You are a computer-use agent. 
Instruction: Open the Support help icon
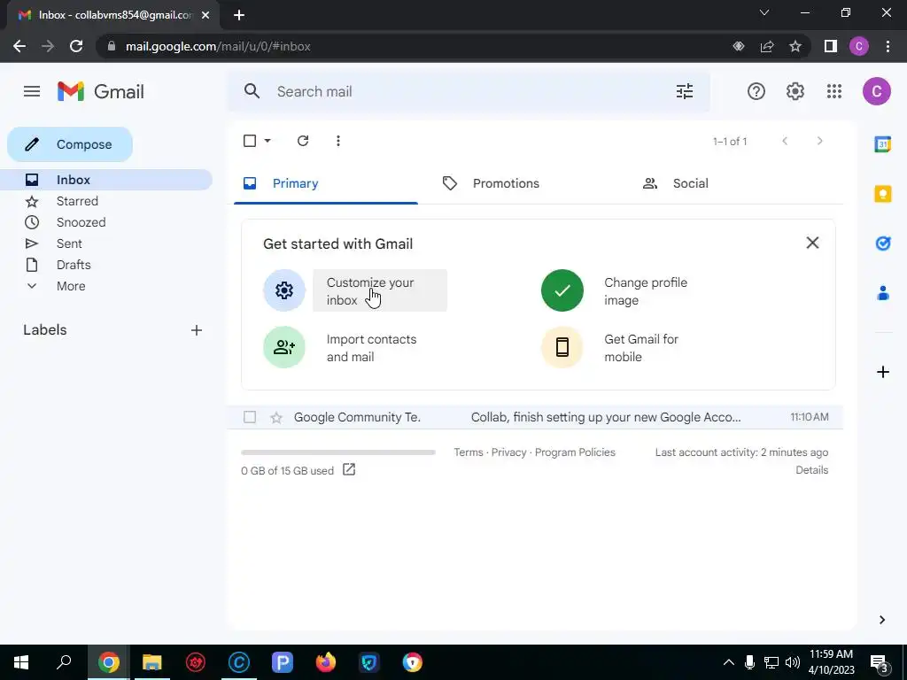point(756,91)
